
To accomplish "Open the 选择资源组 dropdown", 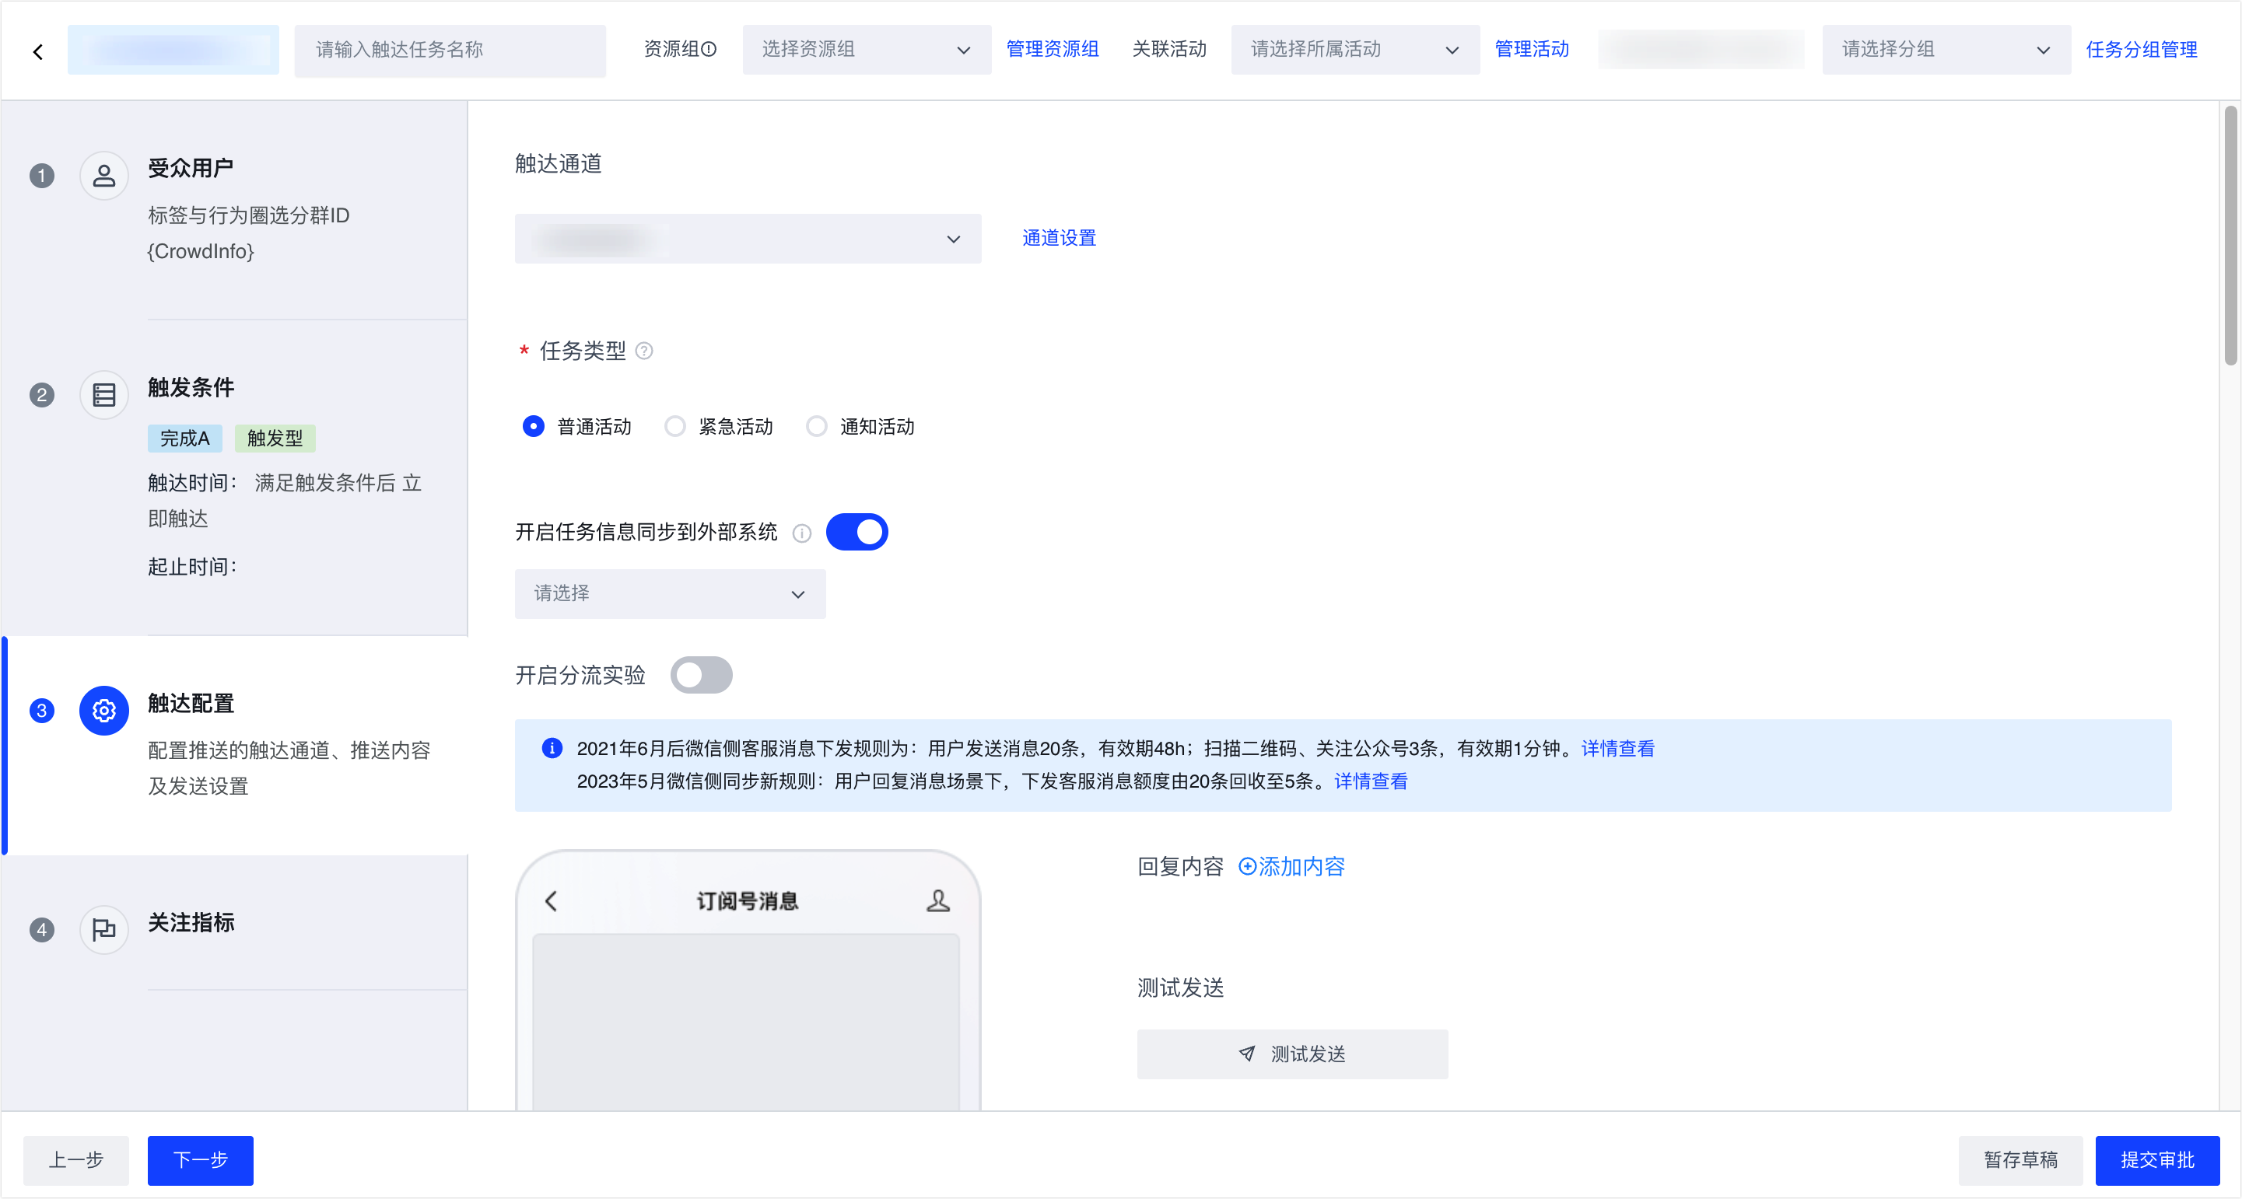I will tap(866, 50).
